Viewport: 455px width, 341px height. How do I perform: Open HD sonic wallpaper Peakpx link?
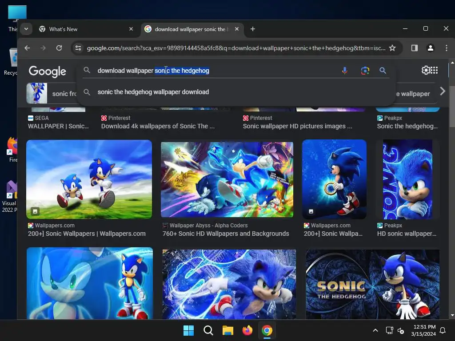407,234
